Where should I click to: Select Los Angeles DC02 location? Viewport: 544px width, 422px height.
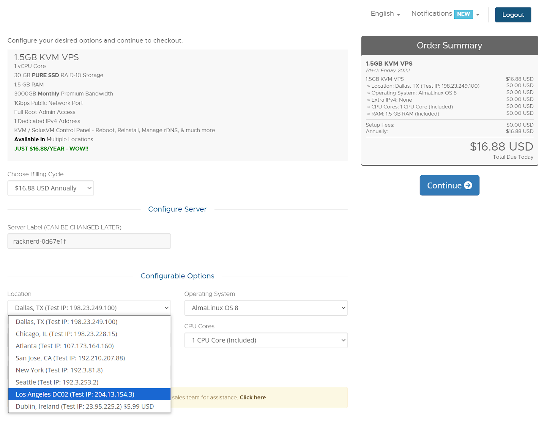tap(75, 394)
